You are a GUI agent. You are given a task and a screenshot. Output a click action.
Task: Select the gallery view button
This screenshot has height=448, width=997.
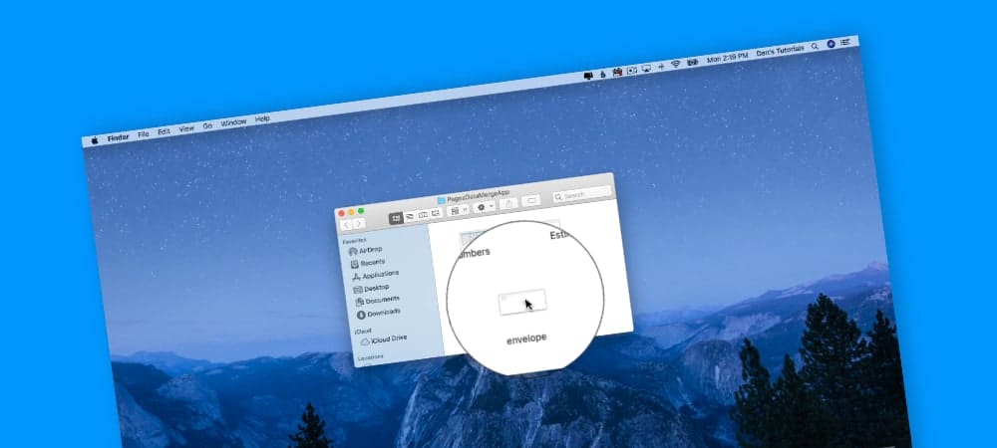(435, 213)
